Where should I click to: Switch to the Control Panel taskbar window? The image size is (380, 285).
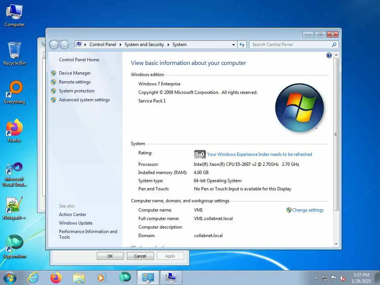tap(148, 278)
